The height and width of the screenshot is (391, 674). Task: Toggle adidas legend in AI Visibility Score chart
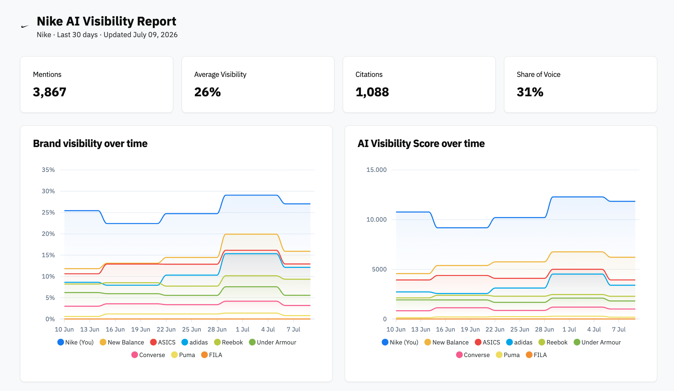(x=520, y=342)
